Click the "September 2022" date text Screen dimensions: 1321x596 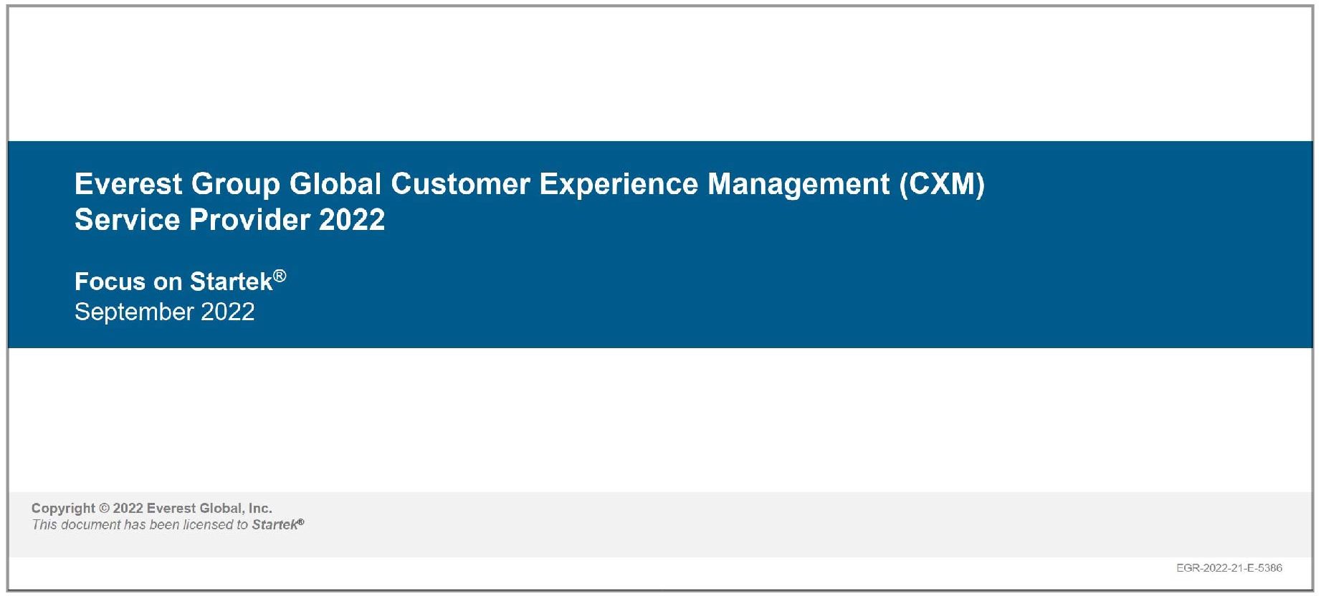(164, 312)
